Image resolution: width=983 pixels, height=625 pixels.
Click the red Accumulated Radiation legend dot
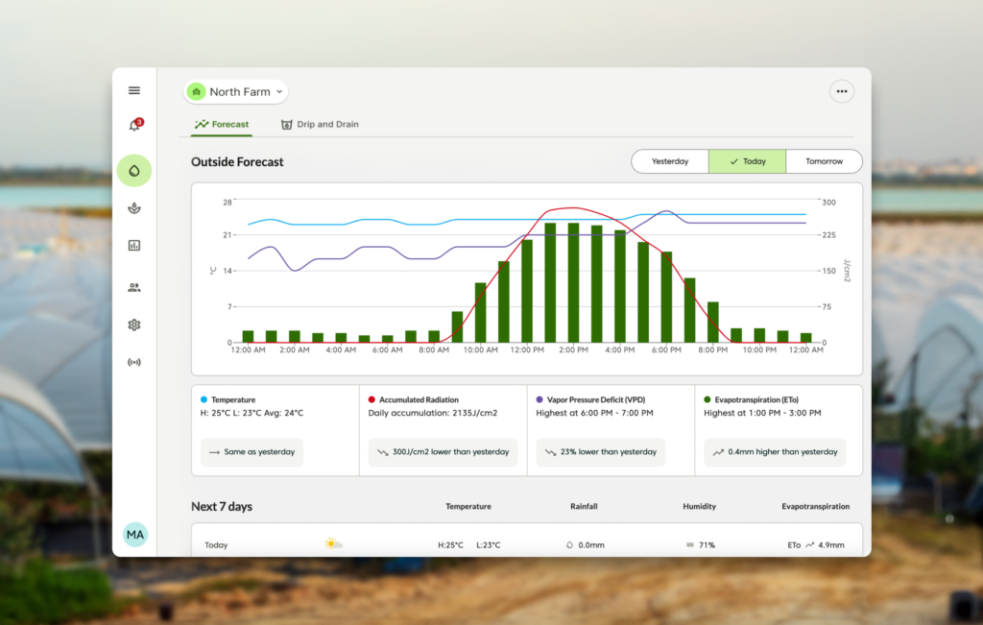pos(372,398)
